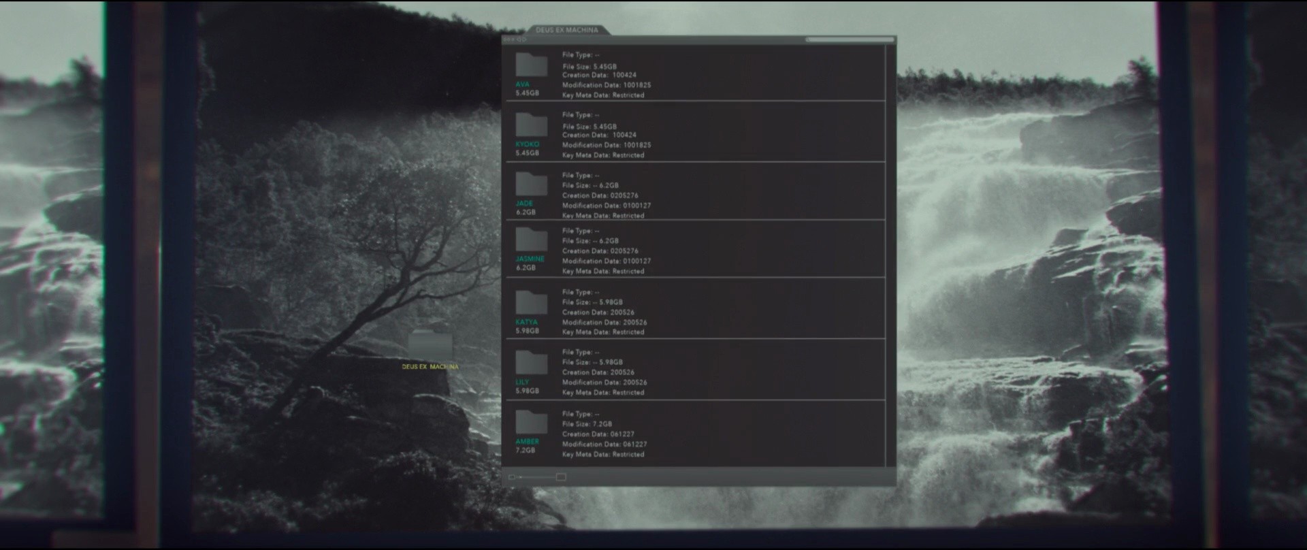Click the LILY folder name label
The image size is (1307, 550).
(522, 383)
